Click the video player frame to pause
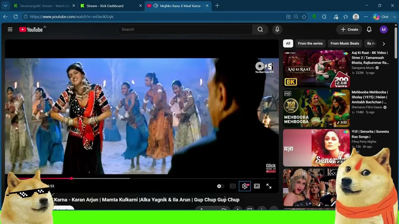This screenshot has height=224, width=399. (x=142, y=116)
